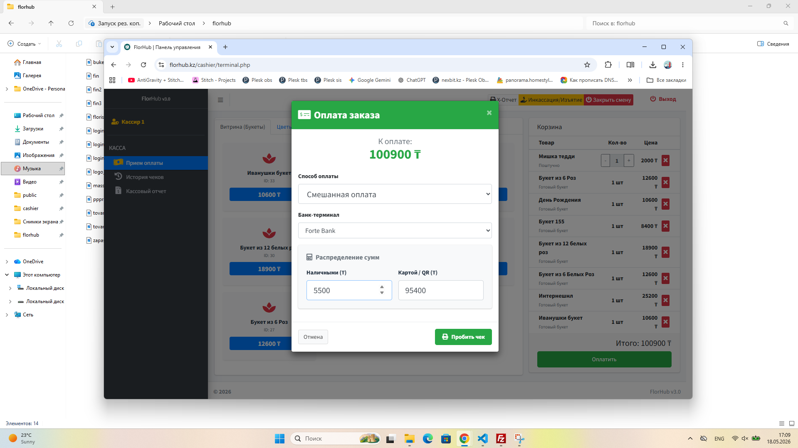Open Кассовый отчет sidebar item
Screen dimensions: 798x448
156,191
